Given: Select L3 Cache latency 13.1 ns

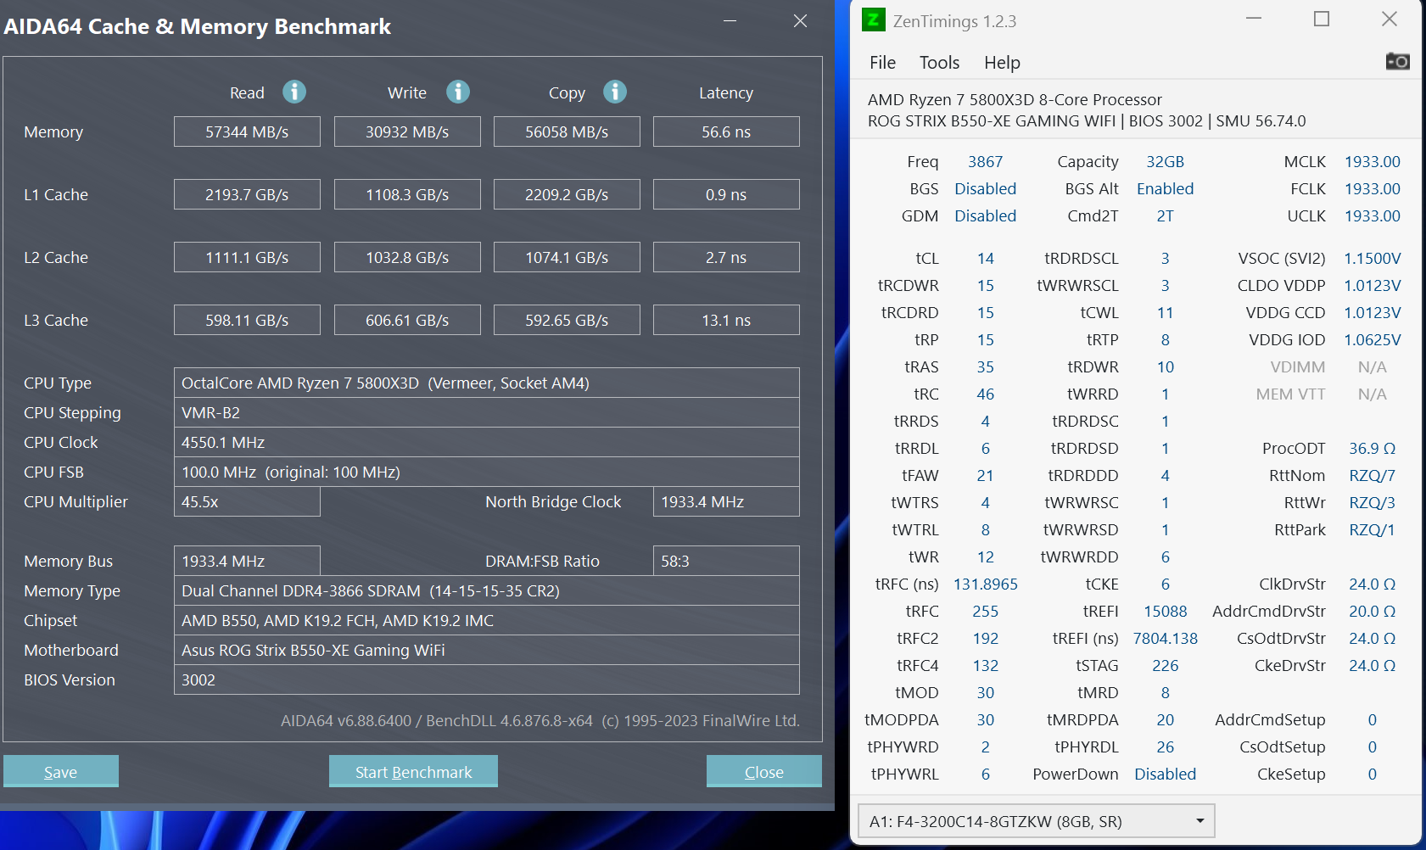Looking at the screenshot, I should click(726, 320).
